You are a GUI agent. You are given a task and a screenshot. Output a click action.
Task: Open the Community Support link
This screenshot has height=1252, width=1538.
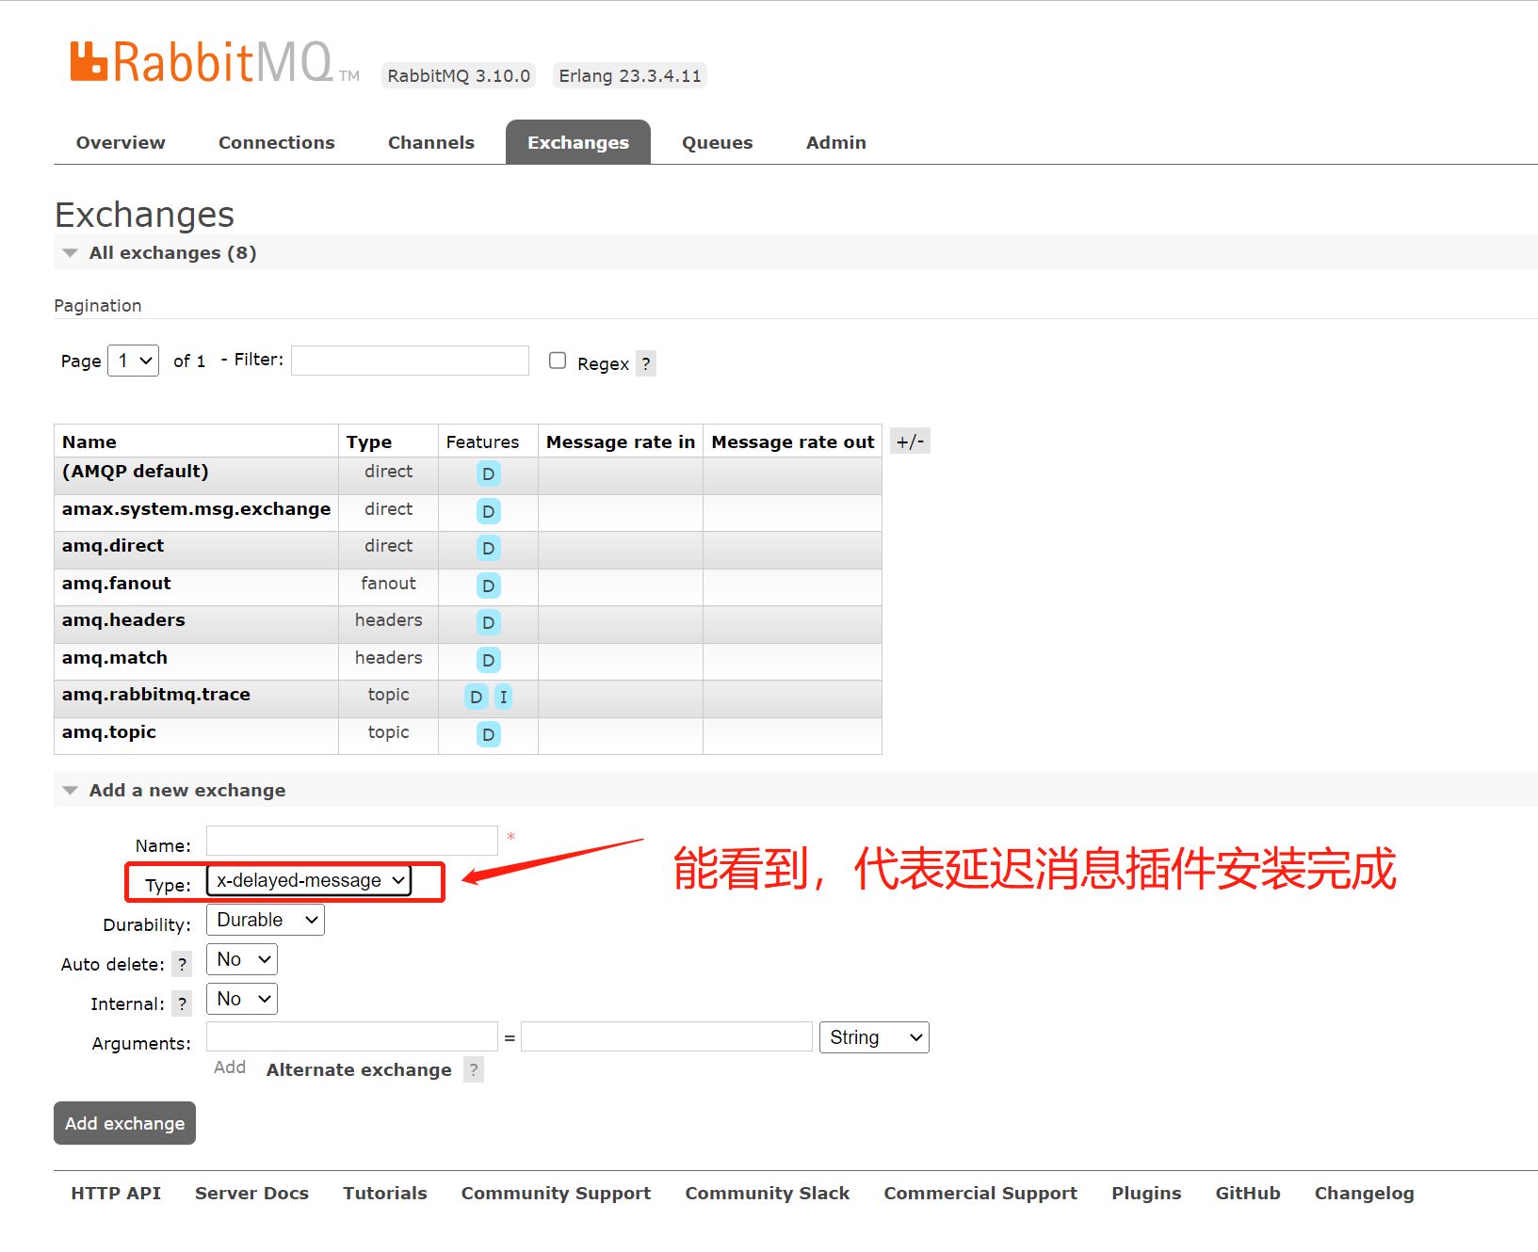(x=556, y=1193)
